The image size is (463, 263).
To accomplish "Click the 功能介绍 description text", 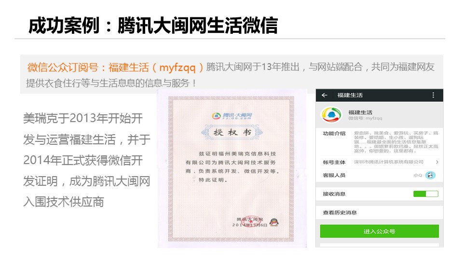I will pyautogui.click(x=396, y=142).
